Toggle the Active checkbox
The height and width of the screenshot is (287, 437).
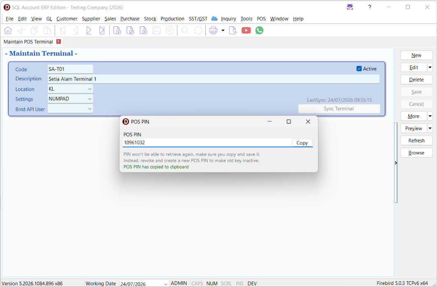[x=359, y=69]
